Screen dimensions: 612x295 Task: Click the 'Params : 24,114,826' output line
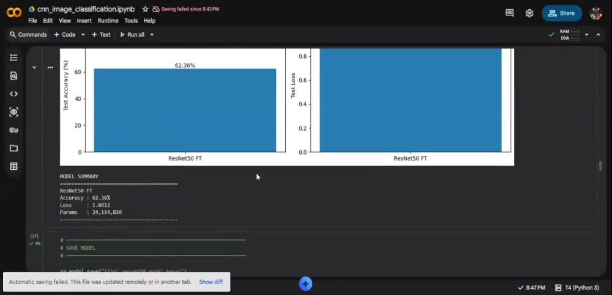tap(91, 213)
